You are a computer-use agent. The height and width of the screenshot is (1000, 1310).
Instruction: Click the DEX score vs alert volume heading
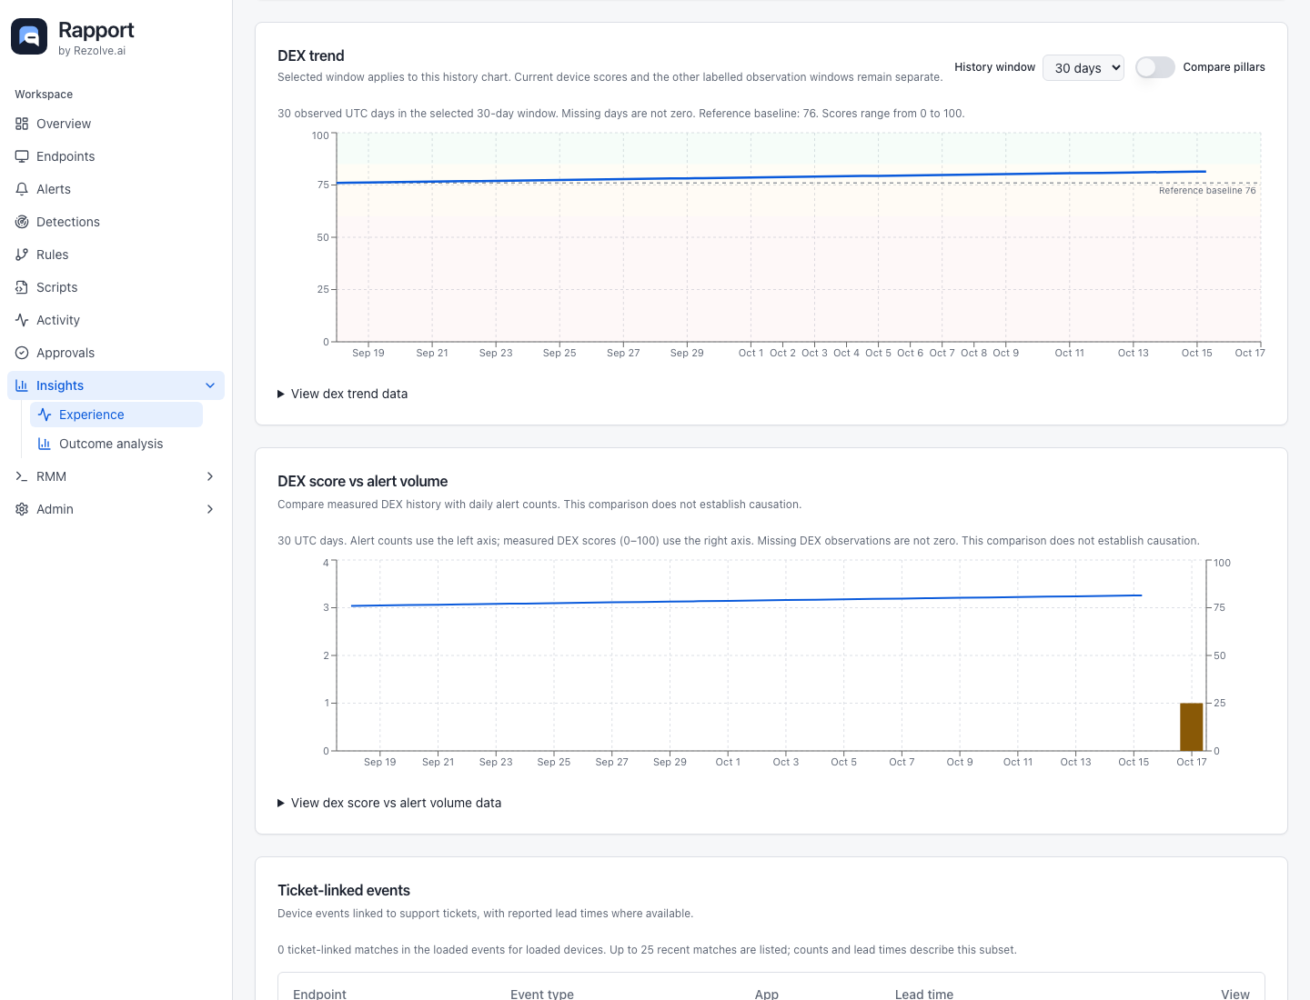click(363, 481)
